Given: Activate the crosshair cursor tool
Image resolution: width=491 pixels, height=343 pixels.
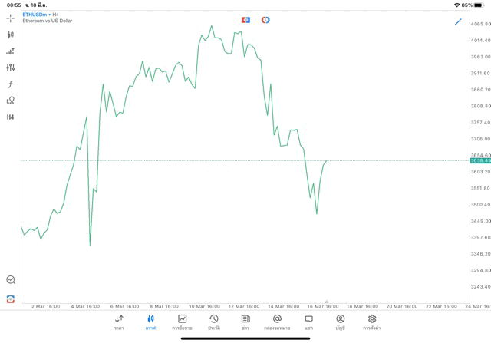Looking at the screenshot, I should 11,18.
